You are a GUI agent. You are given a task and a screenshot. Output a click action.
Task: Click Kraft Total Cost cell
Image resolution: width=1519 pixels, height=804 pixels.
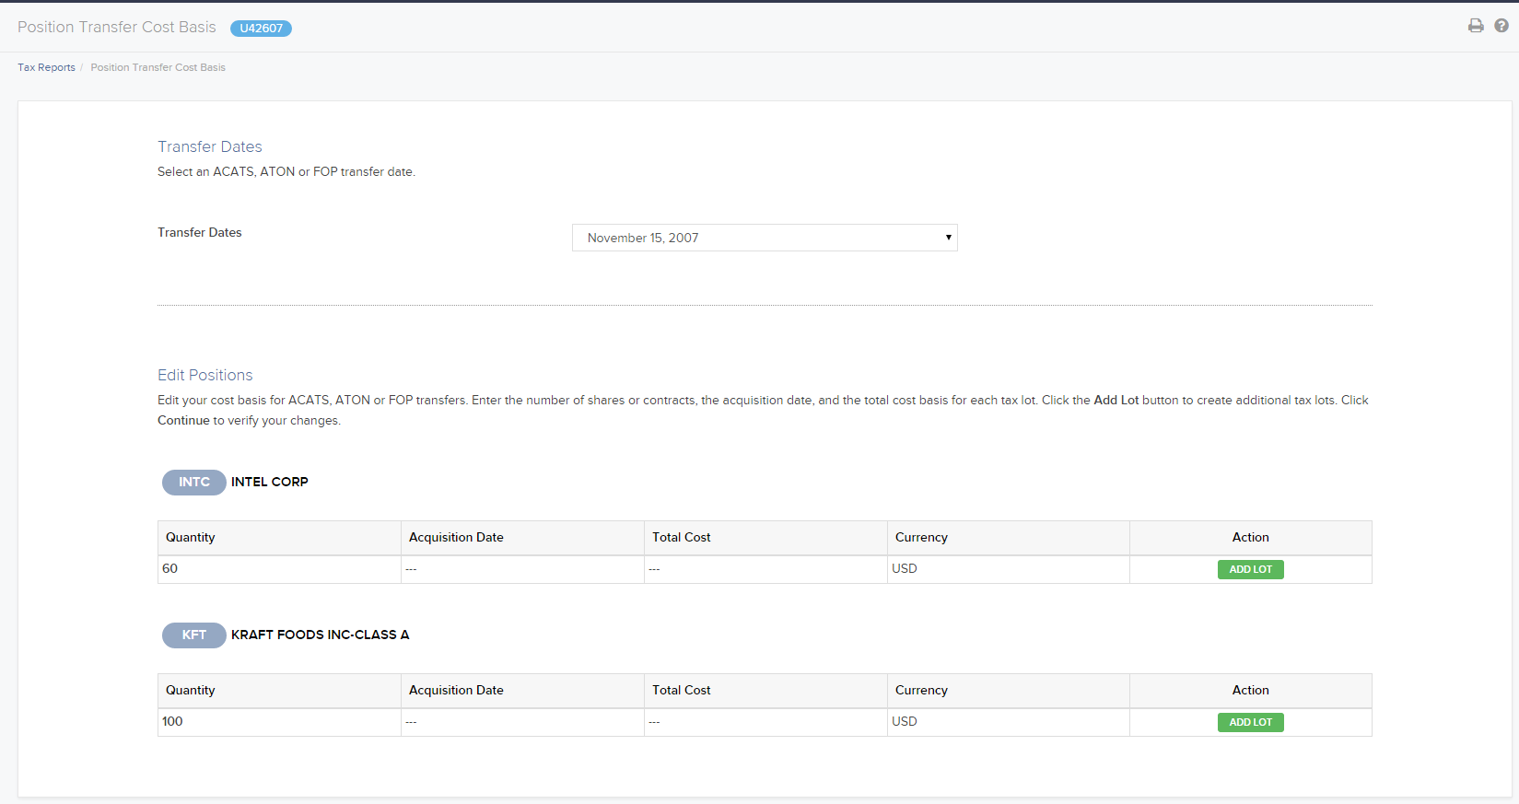(765, 722)
